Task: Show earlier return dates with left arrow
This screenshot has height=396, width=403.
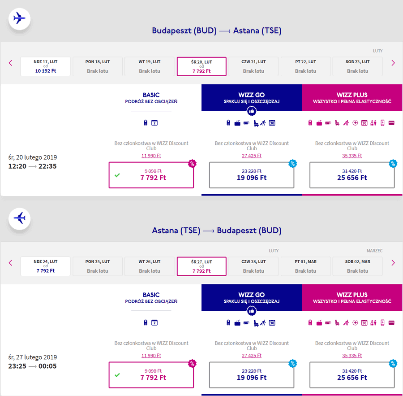Action: click(11, 263)
